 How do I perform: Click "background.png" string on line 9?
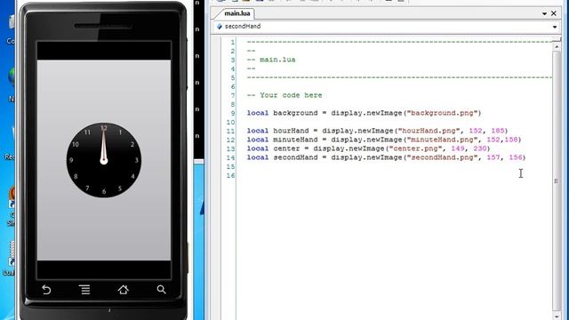(x=442, y=113)
